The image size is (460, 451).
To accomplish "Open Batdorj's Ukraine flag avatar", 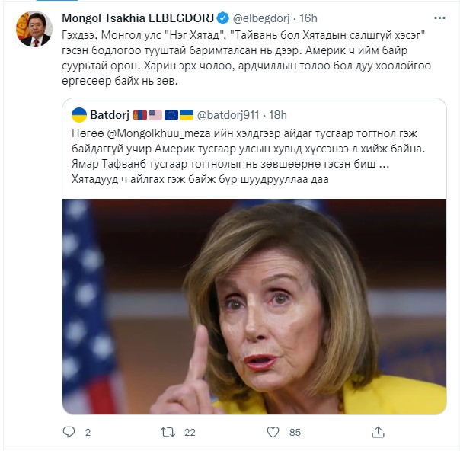I will point(78,115).
